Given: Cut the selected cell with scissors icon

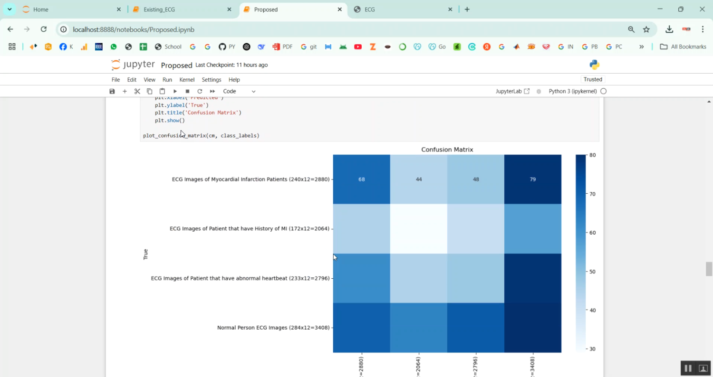Looking at the screenshot, I should click(x=137, y=91).
